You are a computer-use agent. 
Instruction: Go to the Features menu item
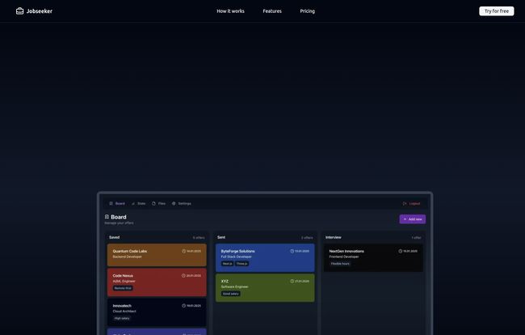tap(272, 11)
